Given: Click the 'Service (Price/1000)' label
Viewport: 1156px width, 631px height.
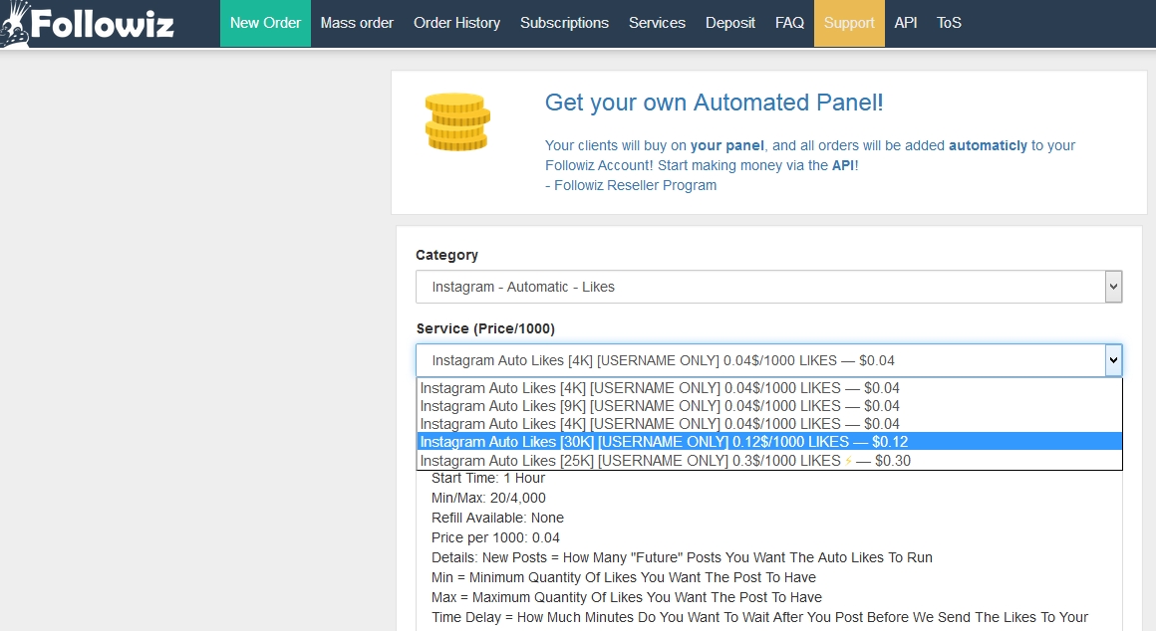Looking at the screenshot, I should coord(485,328).
